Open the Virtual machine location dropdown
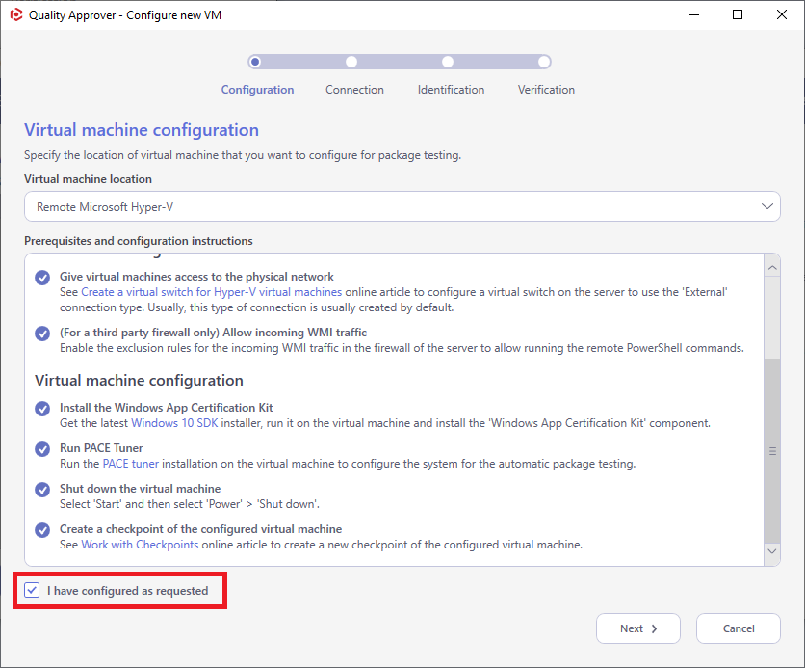Screen dimensions: 805x668 point(402,206)
